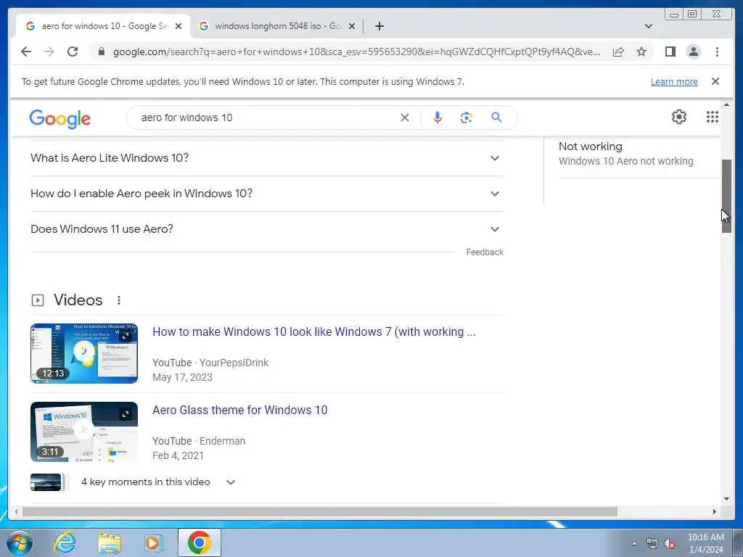The height and width of the screenshot is (557, 743).
Task: Select the 'aero for windows 10' tab
Action: pos(103,26)
